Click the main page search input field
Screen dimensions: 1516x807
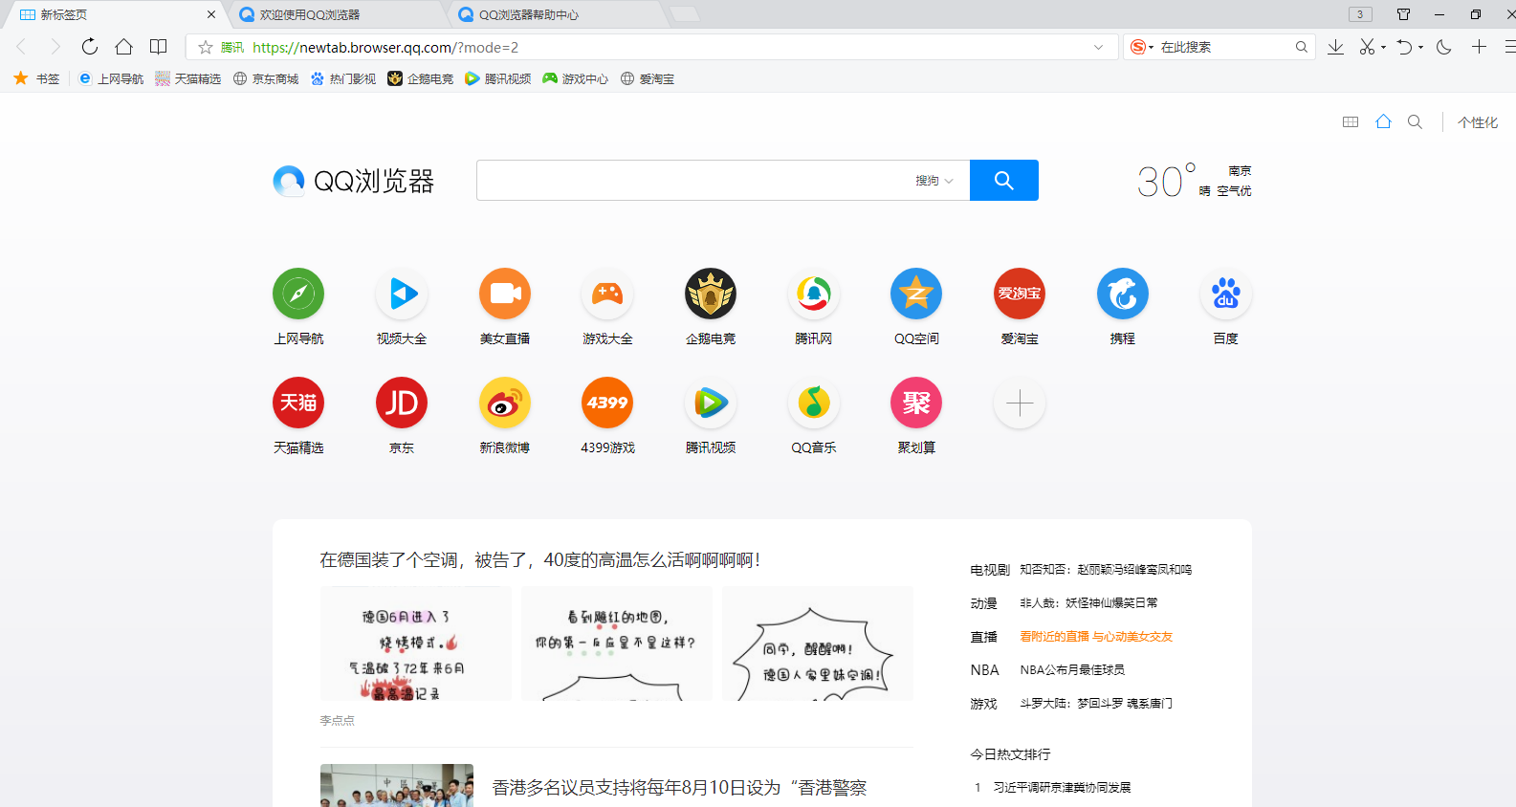(693, 181)
